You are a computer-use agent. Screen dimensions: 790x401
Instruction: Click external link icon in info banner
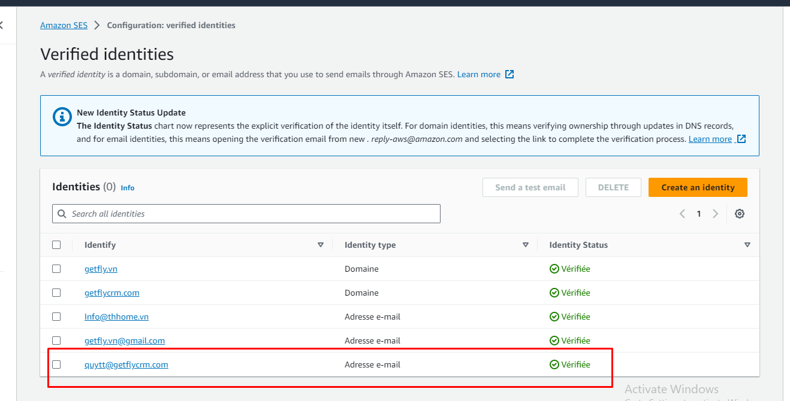[741, 139]
